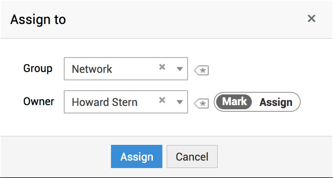Click the Owner field label

click(39, 101)
